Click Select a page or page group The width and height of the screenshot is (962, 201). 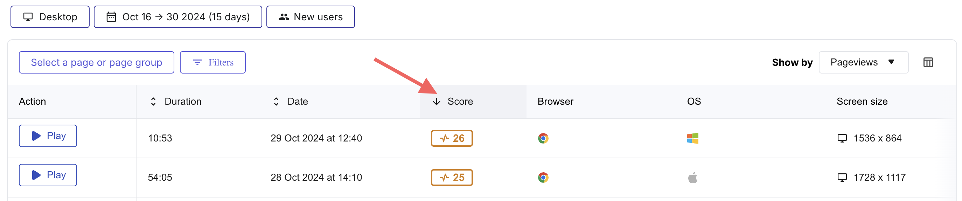click(96, 62)
